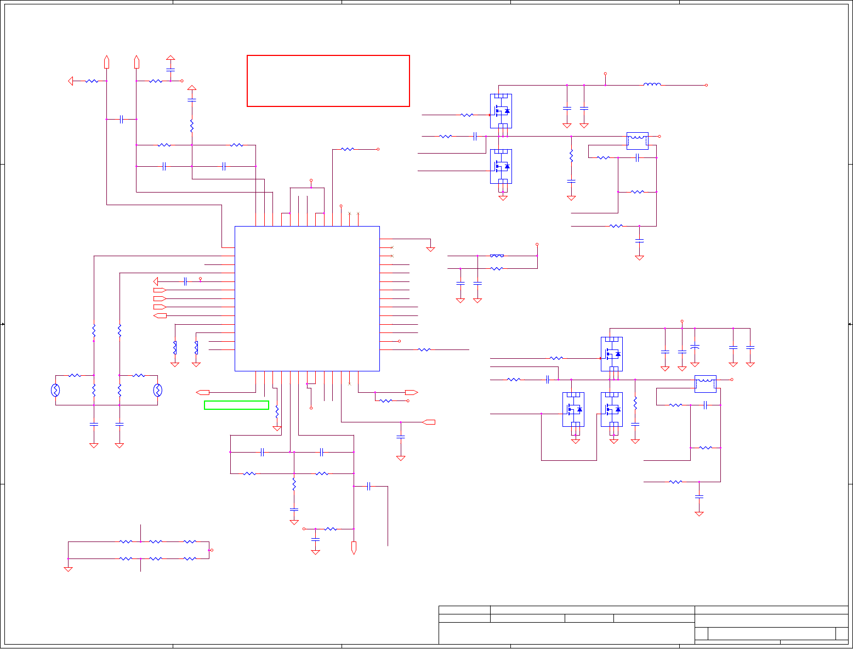Viewport: 853px width, 649px height.
Task: Select the large central IC rectangle
Action: pyautogui.click(x=307, y=298)
